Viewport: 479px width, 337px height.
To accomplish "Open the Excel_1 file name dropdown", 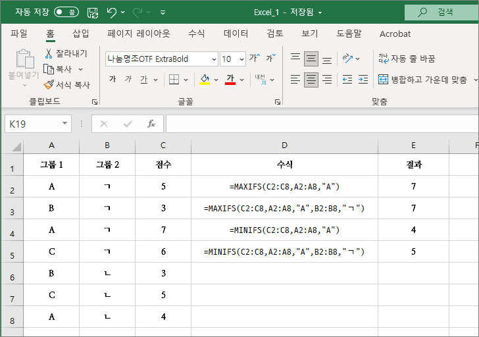I will tap(320, 13).
